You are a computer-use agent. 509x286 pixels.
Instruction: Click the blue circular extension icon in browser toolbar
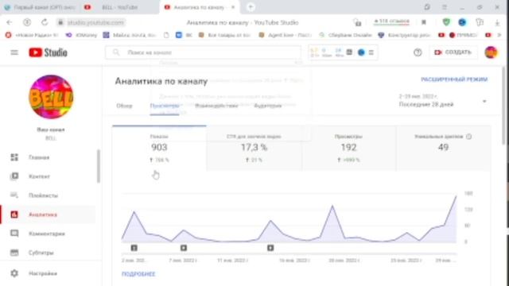(x=462, y=22)
